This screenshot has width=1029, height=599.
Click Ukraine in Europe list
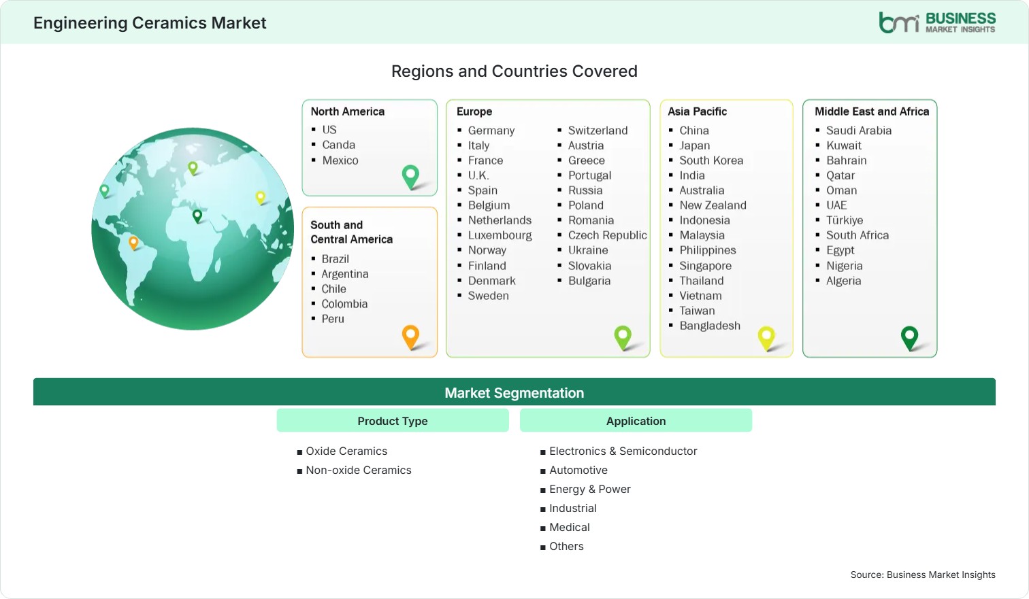point(588,250)
